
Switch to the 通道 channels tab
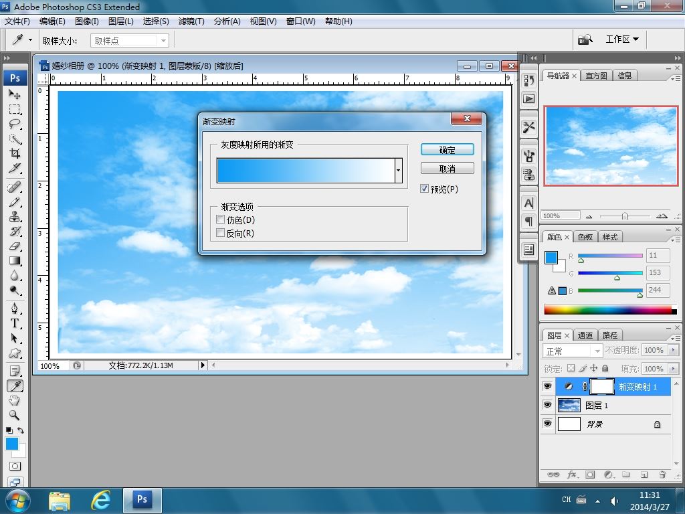point(585,335)
